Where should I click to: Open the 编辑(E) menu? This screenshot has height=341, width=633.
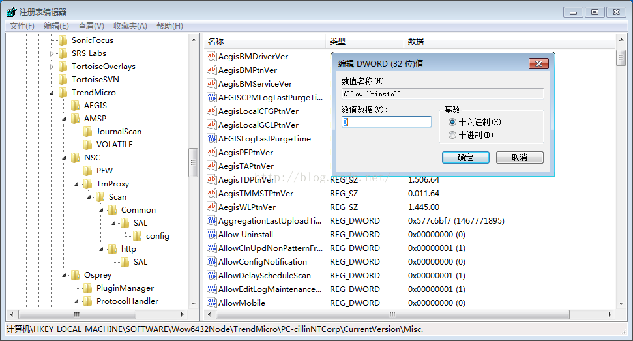[x=56, y=26]
